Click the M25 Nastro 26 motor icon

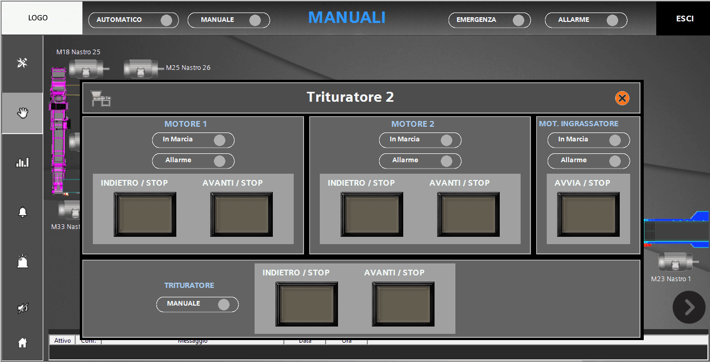141,68
